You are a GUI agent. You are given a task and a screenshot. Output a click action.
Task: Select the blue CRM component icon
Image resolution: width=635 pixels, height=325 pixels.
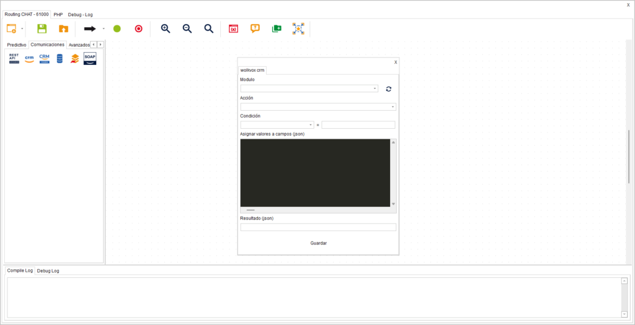44,59
